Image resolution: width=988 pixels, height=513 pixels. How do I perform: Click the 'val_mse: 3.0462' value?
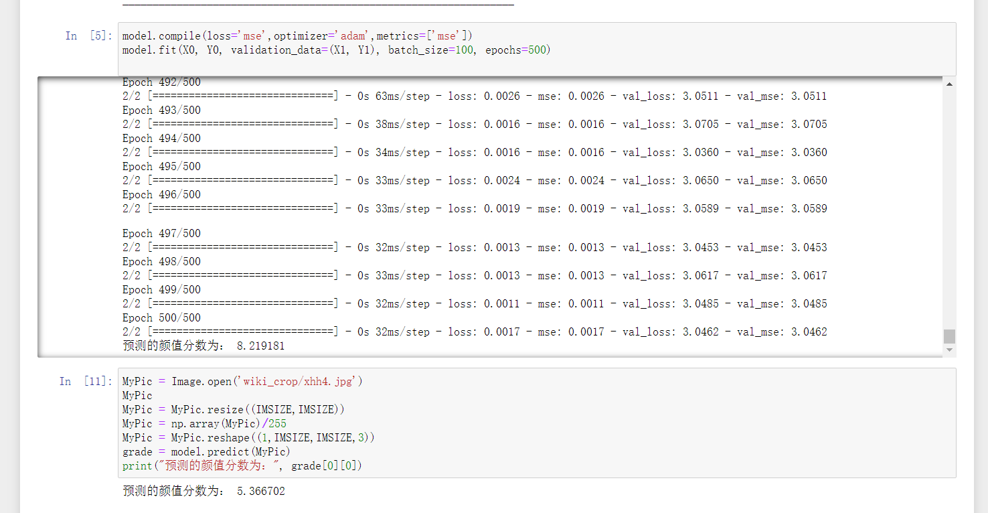[782, 332]
